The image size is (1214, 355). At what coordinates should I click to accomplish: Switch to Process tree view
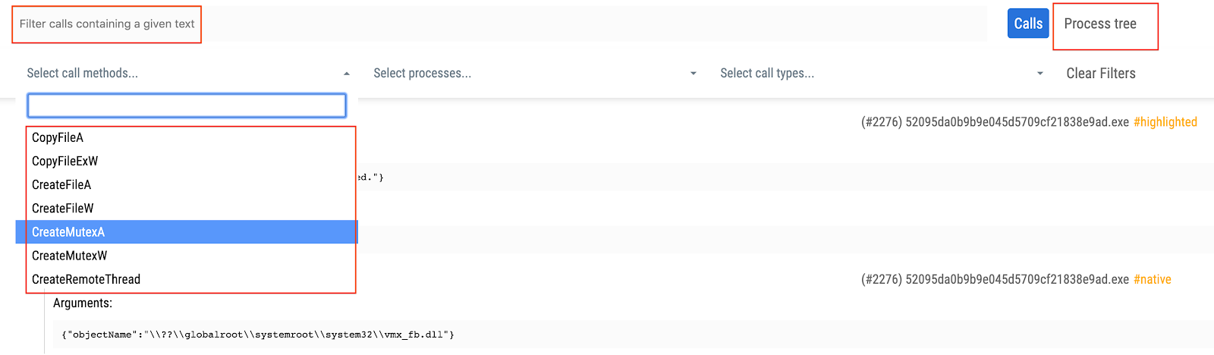(x=1100, y=24)
